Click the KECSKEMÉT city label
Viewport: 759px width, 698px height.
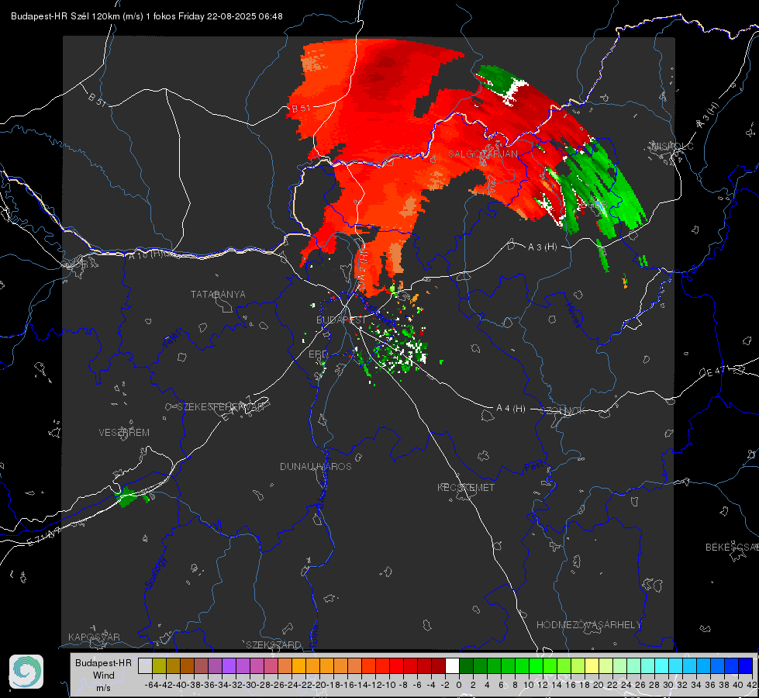click(466, 488)
